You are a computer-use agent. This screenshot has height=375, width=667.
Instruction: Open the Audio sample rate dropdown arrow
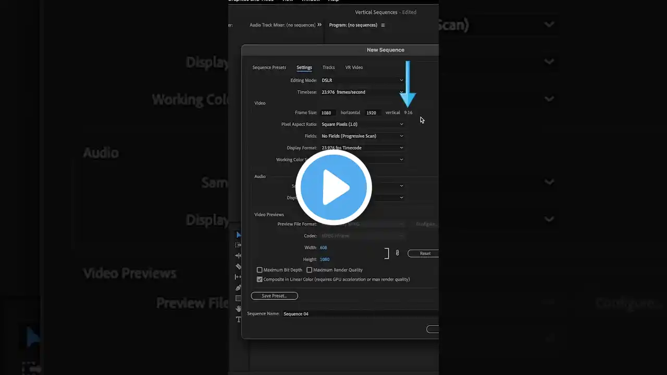(401, 185)
